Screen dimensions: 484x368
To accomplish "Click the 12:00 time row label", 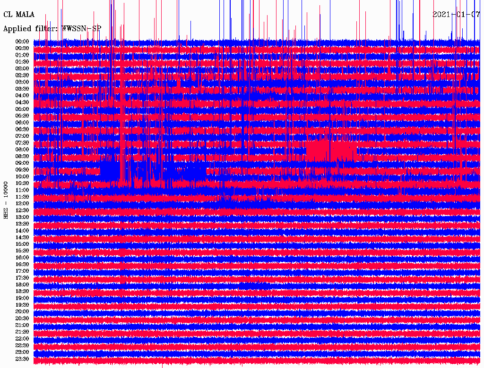I will tap(22, 203).
